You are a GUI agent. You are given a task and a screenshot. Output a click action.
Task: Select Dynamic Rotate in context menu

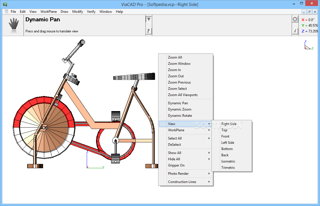[x=186, y=116]
